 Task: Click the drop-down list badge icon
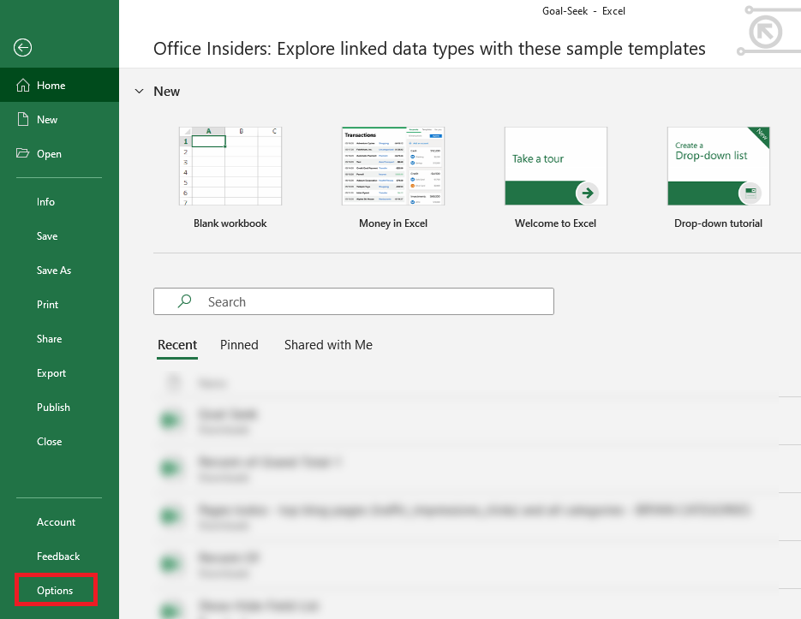click(x=750, y=193)
